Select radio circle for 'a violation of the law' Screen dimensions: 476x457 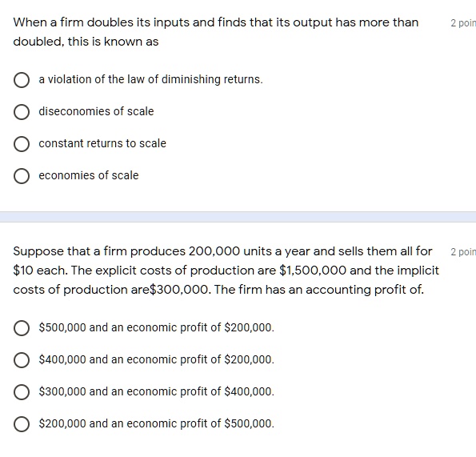coord(22,80)
